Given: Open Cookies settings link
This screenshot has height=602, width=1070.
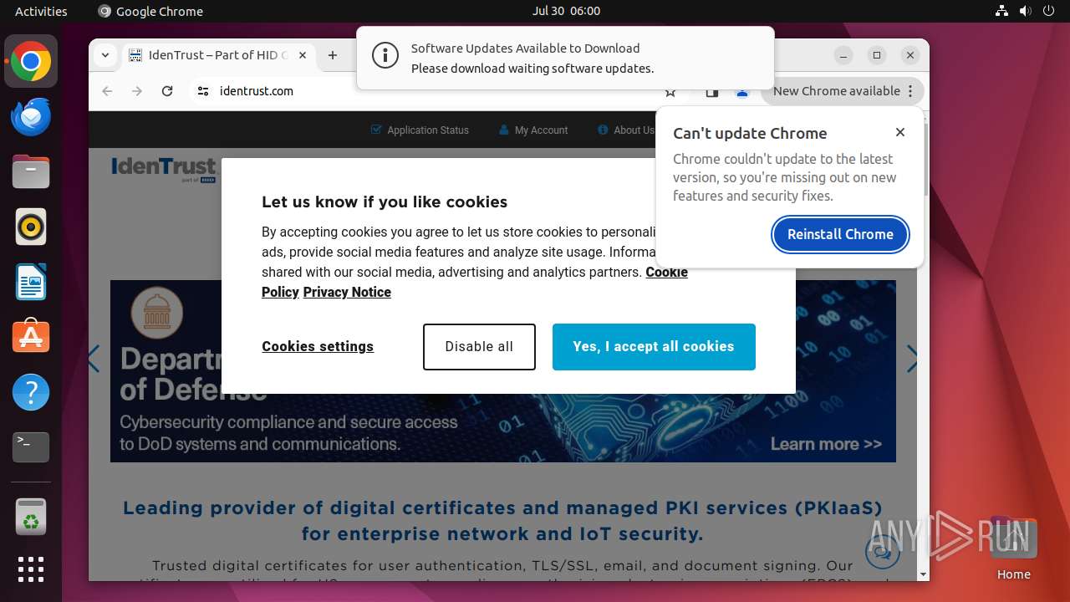Looking at the screenshot, I should point(318,346).
